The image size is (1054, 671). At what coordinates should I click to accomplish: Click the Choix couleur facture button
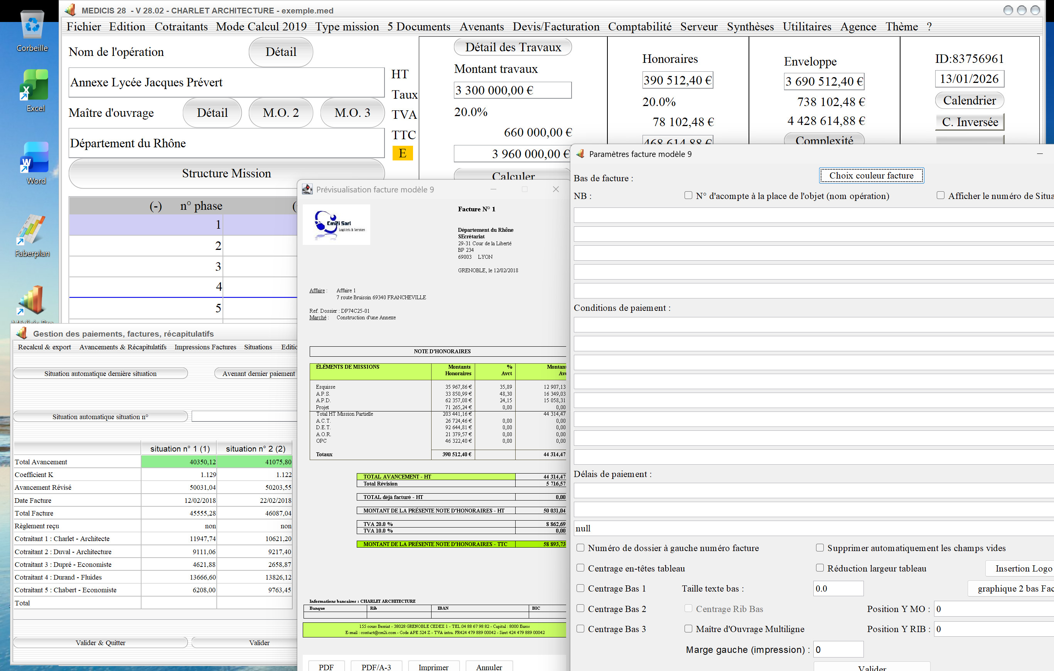tap(871, 175)
